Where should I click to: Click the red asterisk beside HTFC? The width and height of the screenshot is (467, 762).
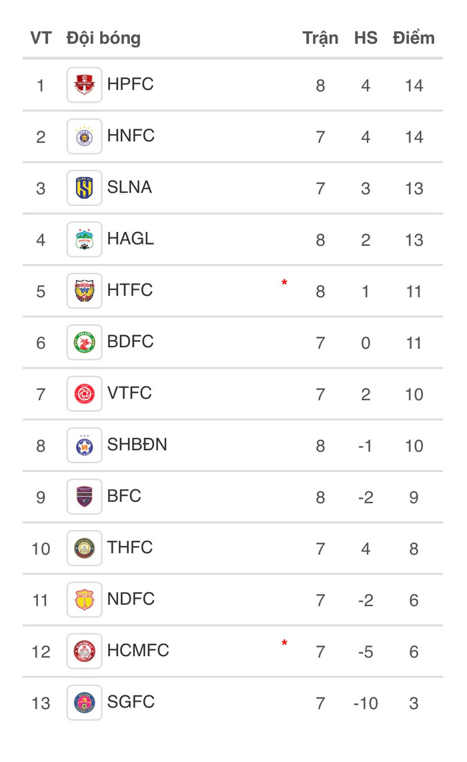(x=285, y=283)
